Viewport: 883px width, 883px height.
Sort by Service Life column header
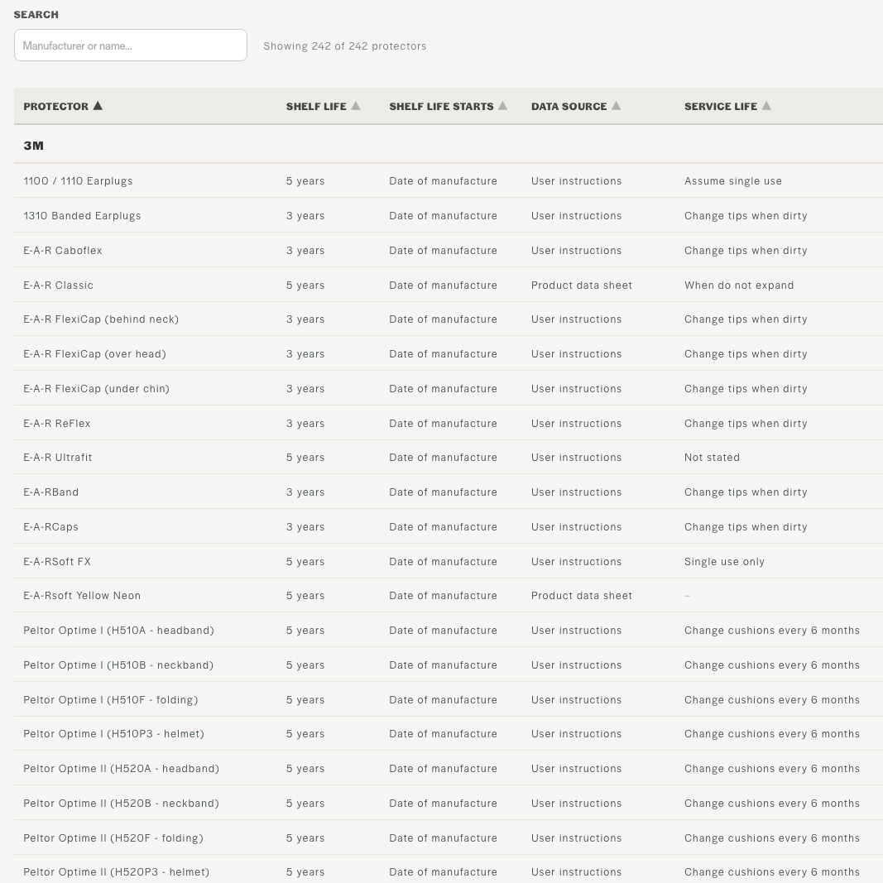(x=727, y=106)
